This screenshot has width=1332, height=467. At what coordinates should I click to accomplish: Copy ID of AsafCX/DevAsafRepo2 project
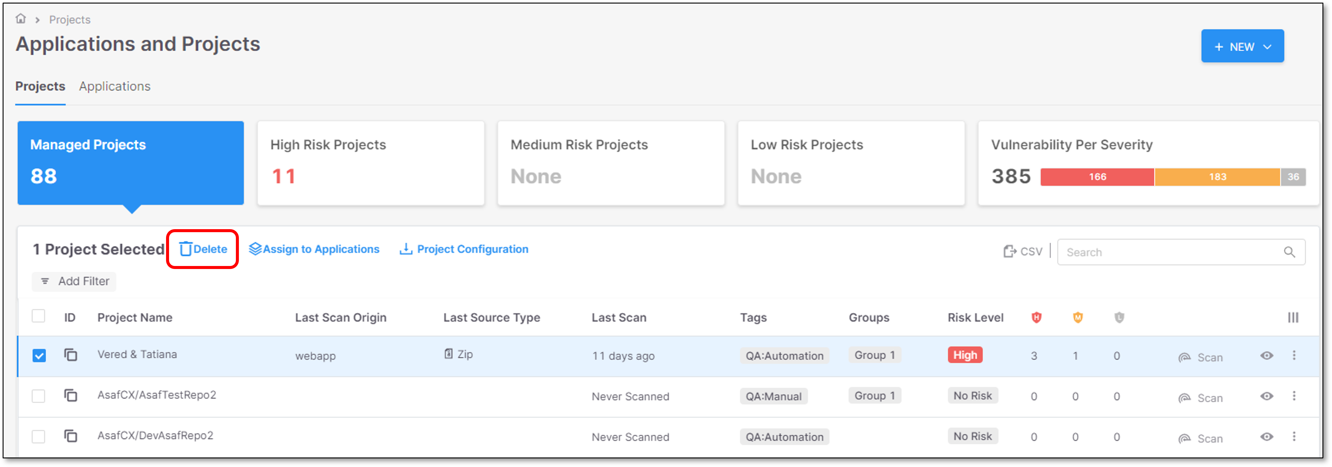[x=71, y=436]
